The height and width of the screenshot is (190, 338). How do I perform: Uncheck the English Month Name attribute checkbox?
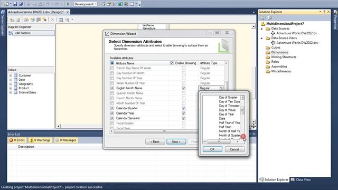[x=112, y=88]
